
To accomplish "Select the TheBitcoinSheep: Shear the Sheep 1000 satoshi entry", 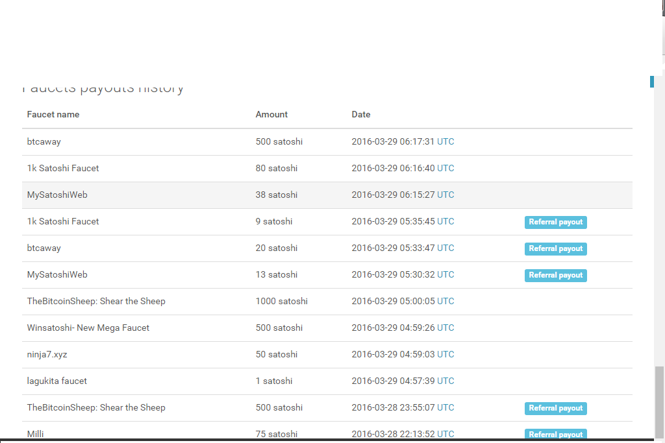I will pos(96,301).
